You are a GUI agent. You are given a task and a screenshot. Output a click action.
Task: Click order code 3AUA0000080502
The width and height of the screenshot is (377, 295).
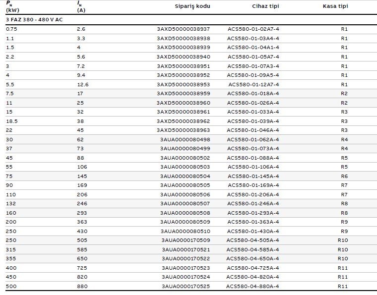point(185,158)
